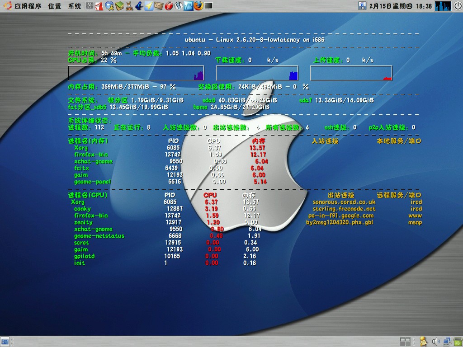Click the '出站连接' heading
463x347 pixels.
341,195
